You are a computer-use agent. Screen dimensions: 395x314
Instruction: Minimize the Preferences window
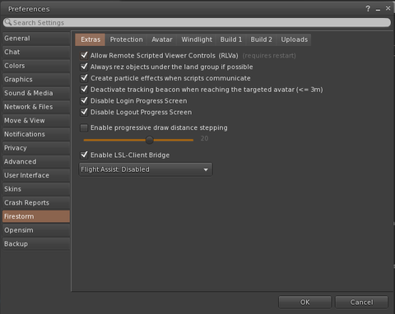point(378,9)
